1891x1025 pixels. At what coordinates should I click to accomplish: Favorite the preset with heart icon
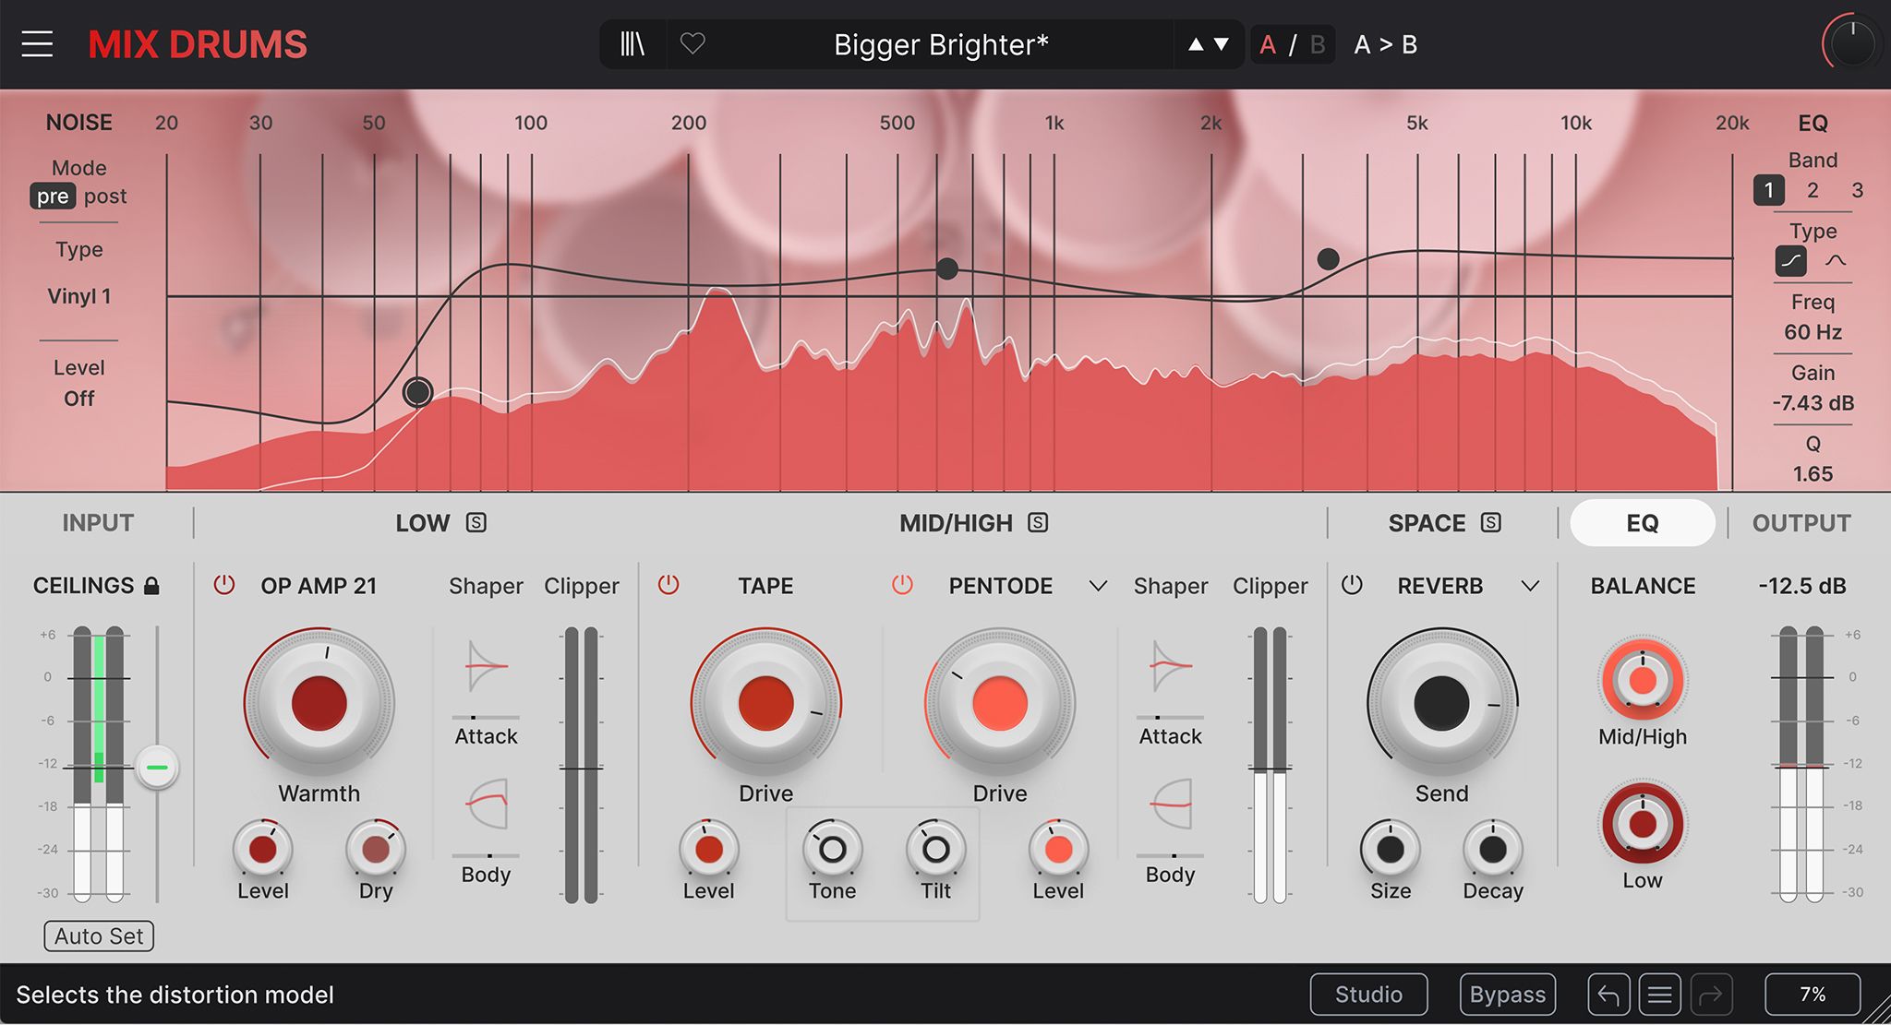pyautogui.click(x=693, y=43)
